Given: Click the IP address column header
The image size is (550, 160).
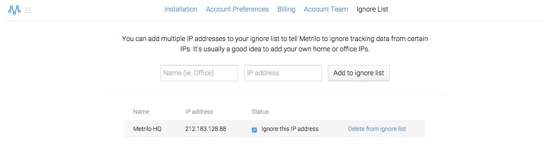Looking at the screenshot, I should click(x=199, y=112).
